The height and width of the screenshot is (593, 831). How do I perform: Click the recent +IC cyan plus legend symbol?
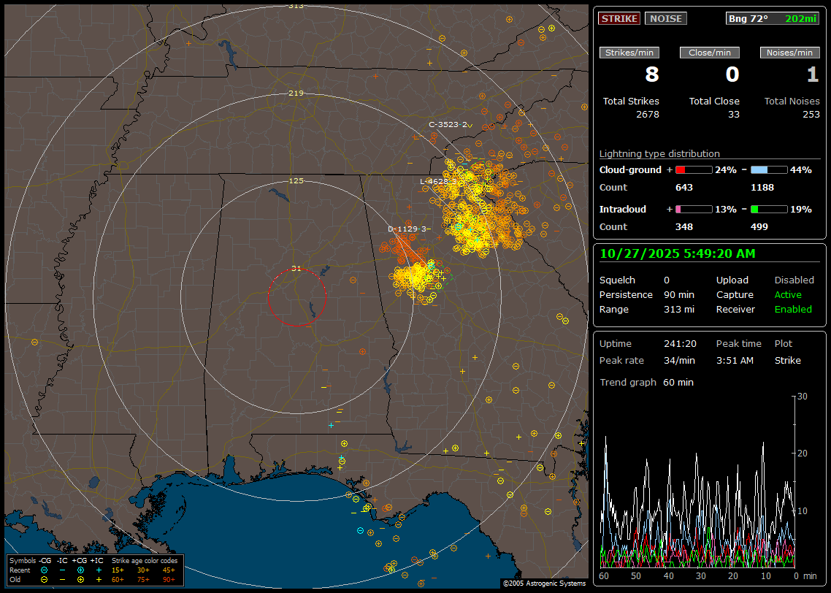click(99, 570)
